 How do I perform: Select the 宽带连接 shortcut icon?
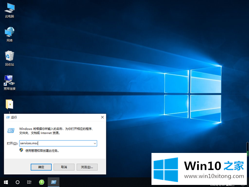coord(10,82)
